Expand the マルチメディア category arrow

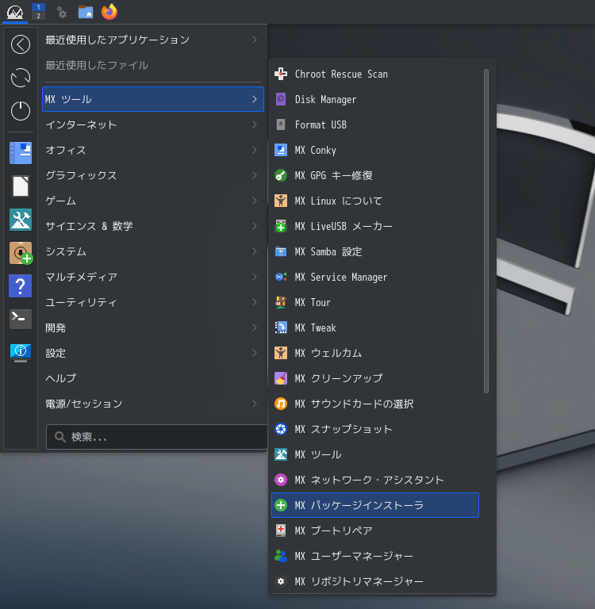tap(255, 277)
